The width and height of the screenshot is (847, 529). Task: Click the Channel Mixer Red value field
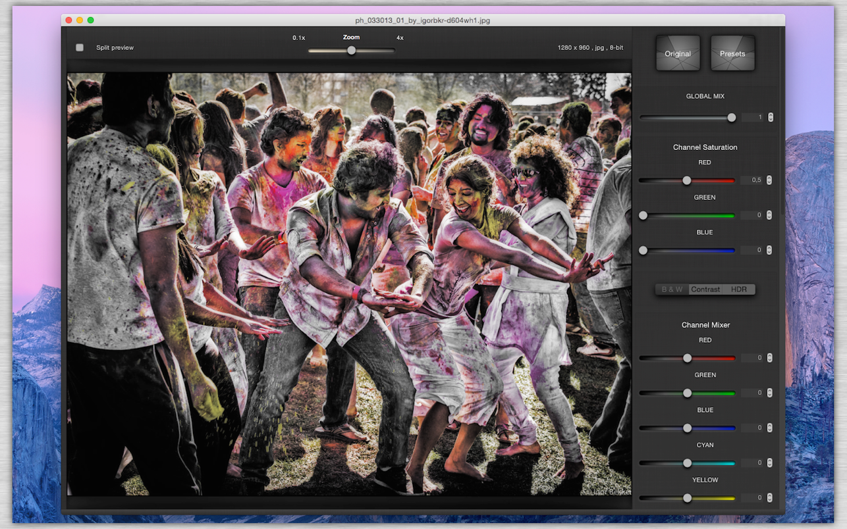click(752, 358)
